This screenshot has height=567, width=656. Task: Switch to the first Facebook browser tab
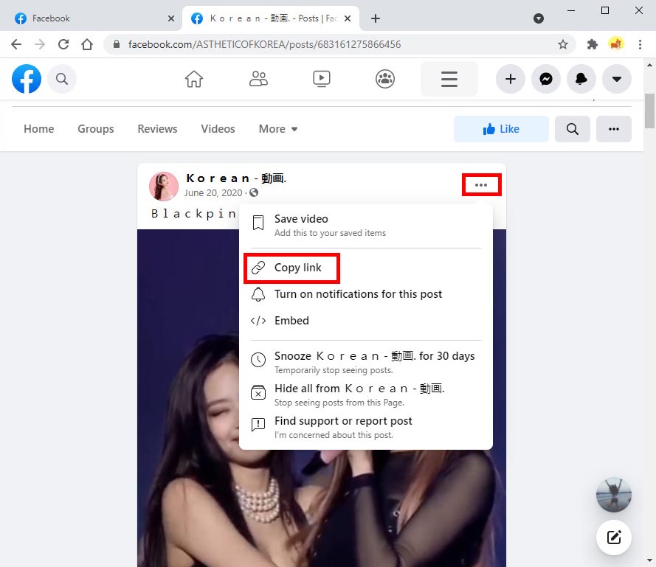tap(89, 18)
